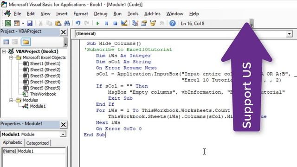297x167 pixels.
Task: Click the Standard toolbar options arrow
Action: point(252,23)
